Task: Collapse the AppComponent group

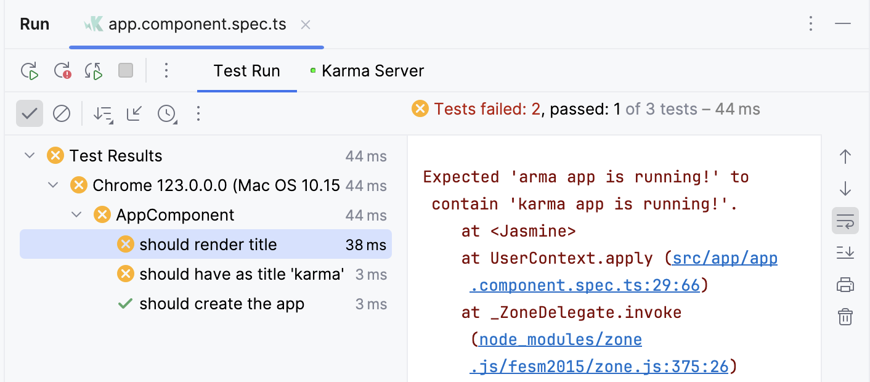Action: point(76,214)
